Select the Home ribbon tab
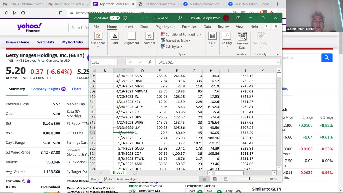Screen dimensions: 343x193 [x=112, y=27]
